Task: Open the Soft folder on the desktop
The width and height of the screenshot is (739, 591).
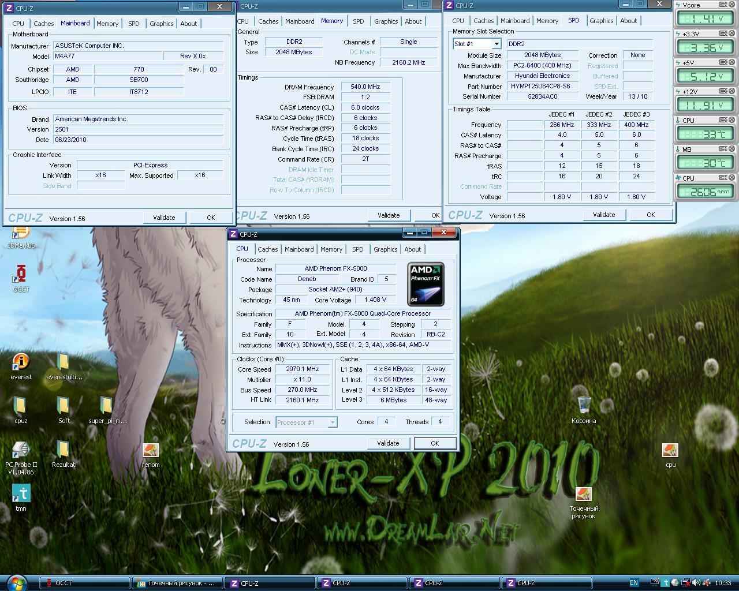Action: tap(64, 410)
